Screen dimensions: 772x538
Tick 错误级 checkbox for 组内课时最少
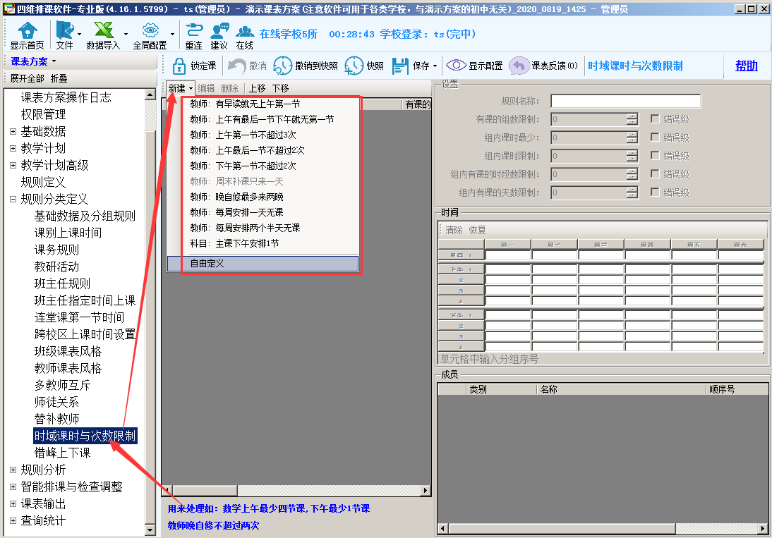(655, 137)
